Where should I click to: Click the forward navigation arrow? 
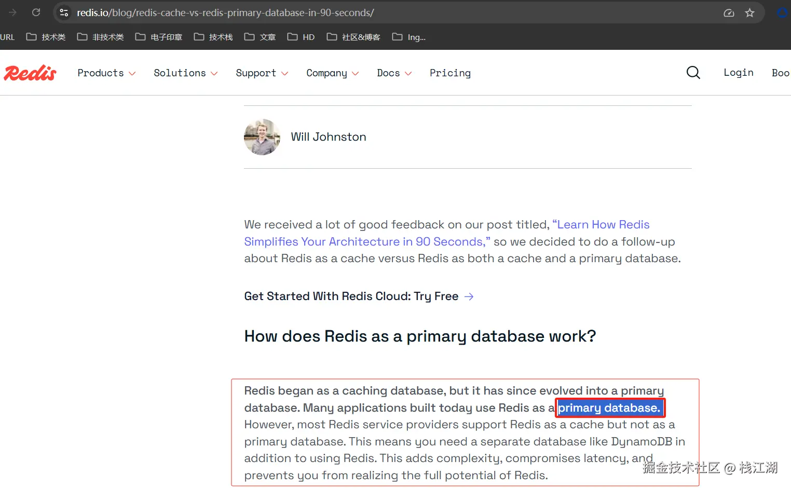point(12,12)
